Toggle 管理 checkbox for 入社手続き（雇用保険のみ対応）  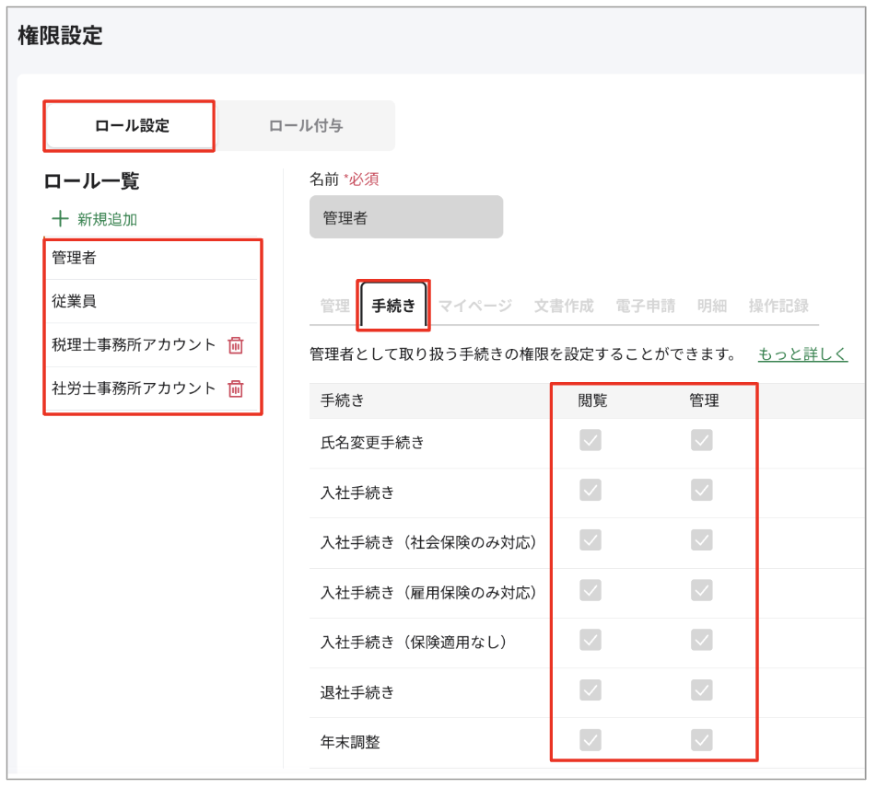[701, 590]
